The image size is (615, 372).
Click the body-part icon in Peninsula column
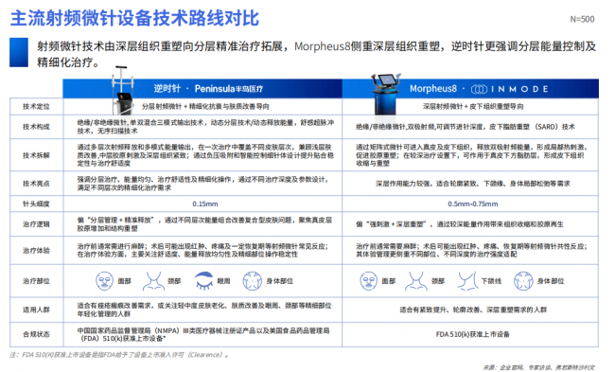253,281
